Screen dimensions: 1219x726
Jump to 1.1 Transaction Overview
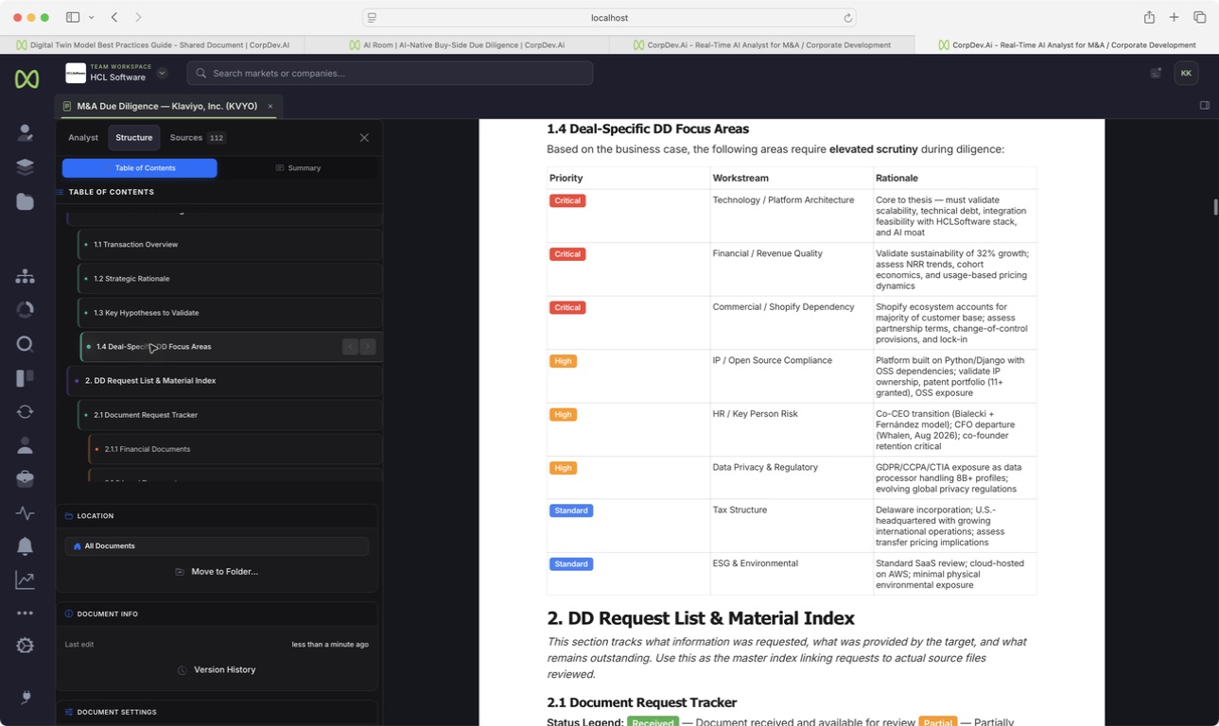tap(230, 245)
